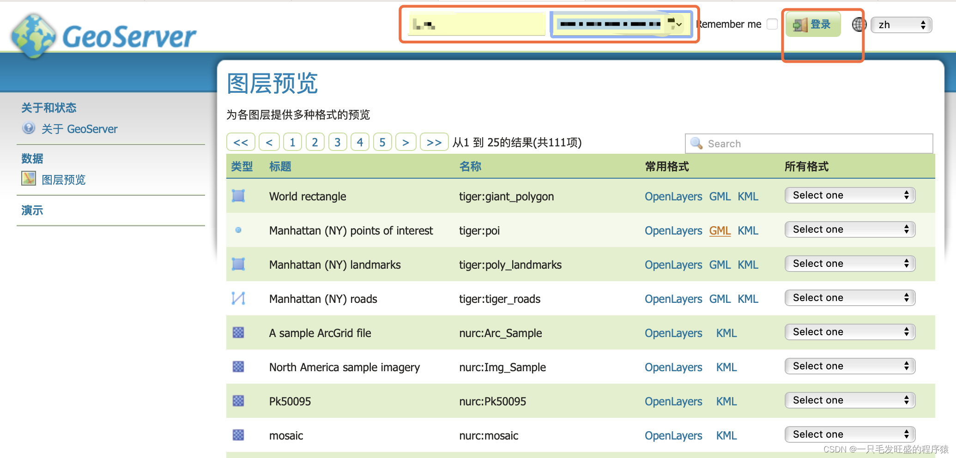Sort table by the 名称 column header

[x=470, y=166]
